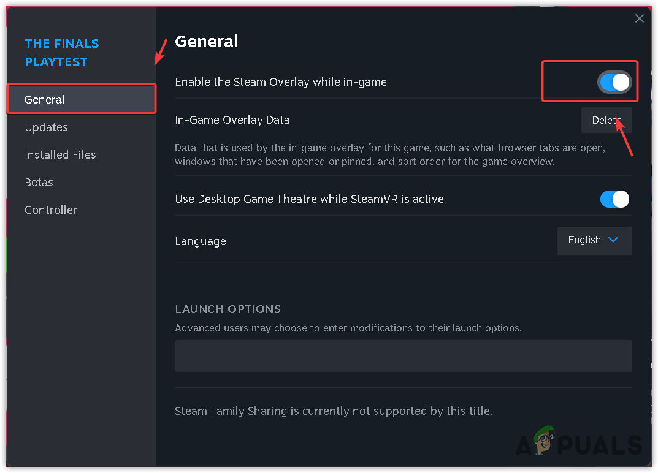Click the Language setting label

coord(201,241)
